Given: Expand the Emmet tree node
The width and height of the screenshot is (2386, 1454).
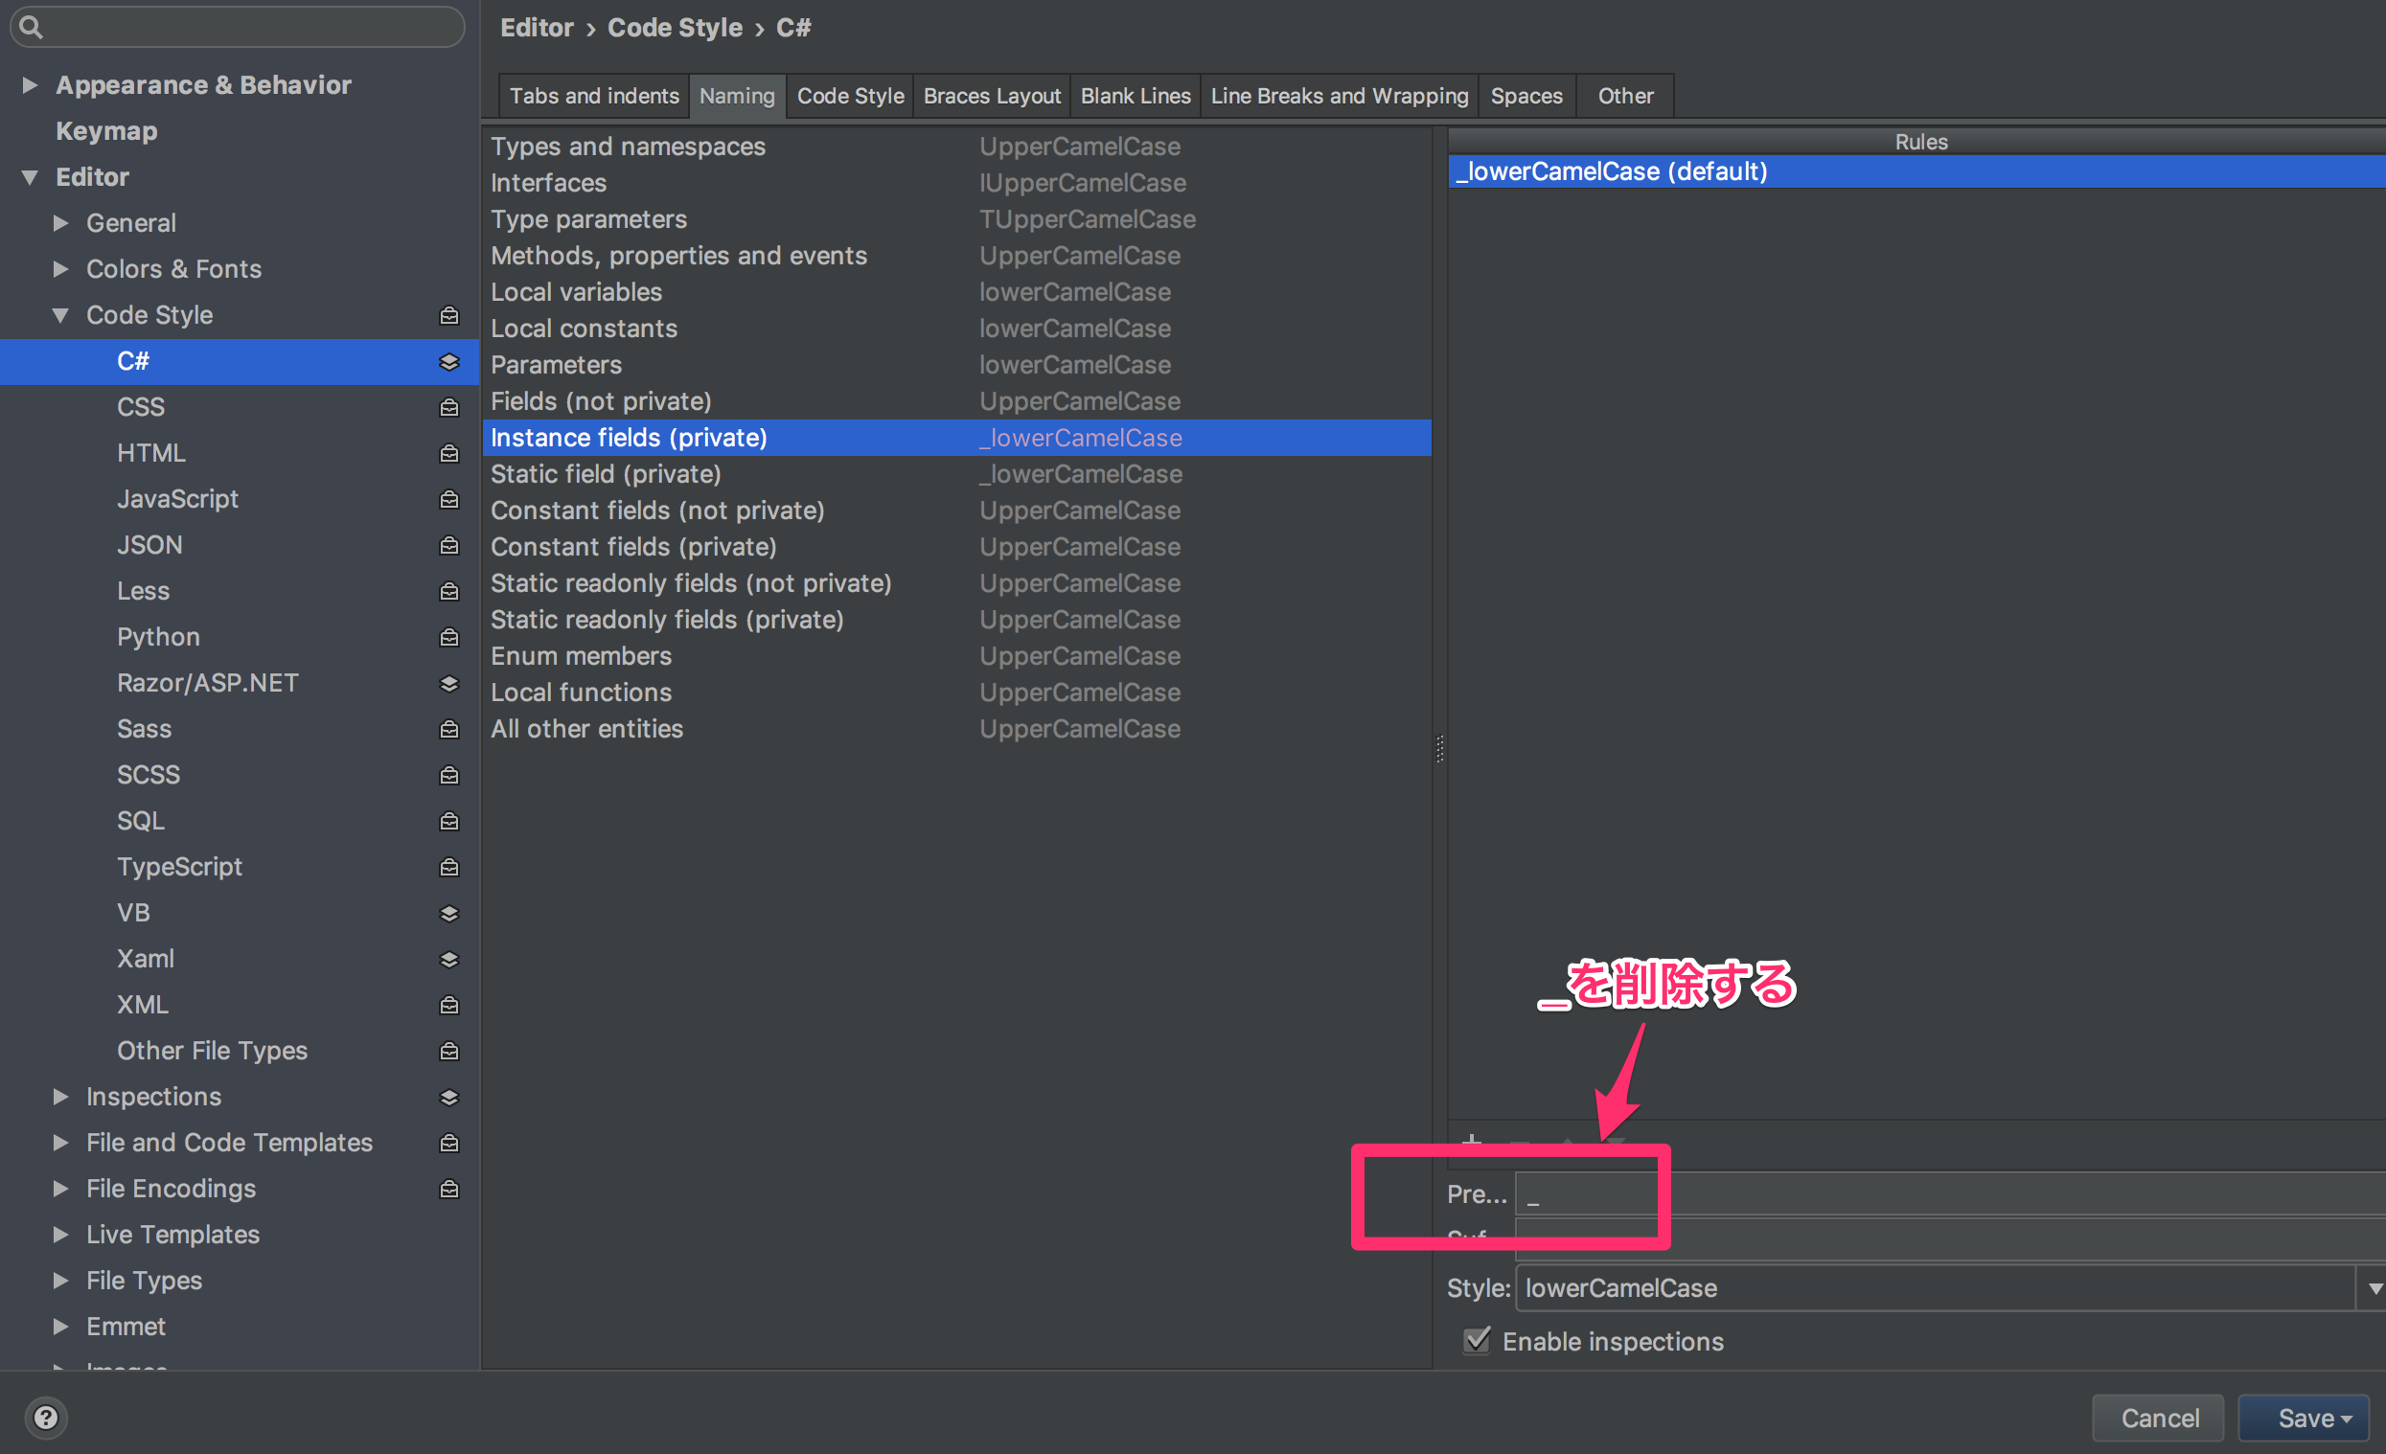Looking at the screenshot, I should pos(61,1328).
